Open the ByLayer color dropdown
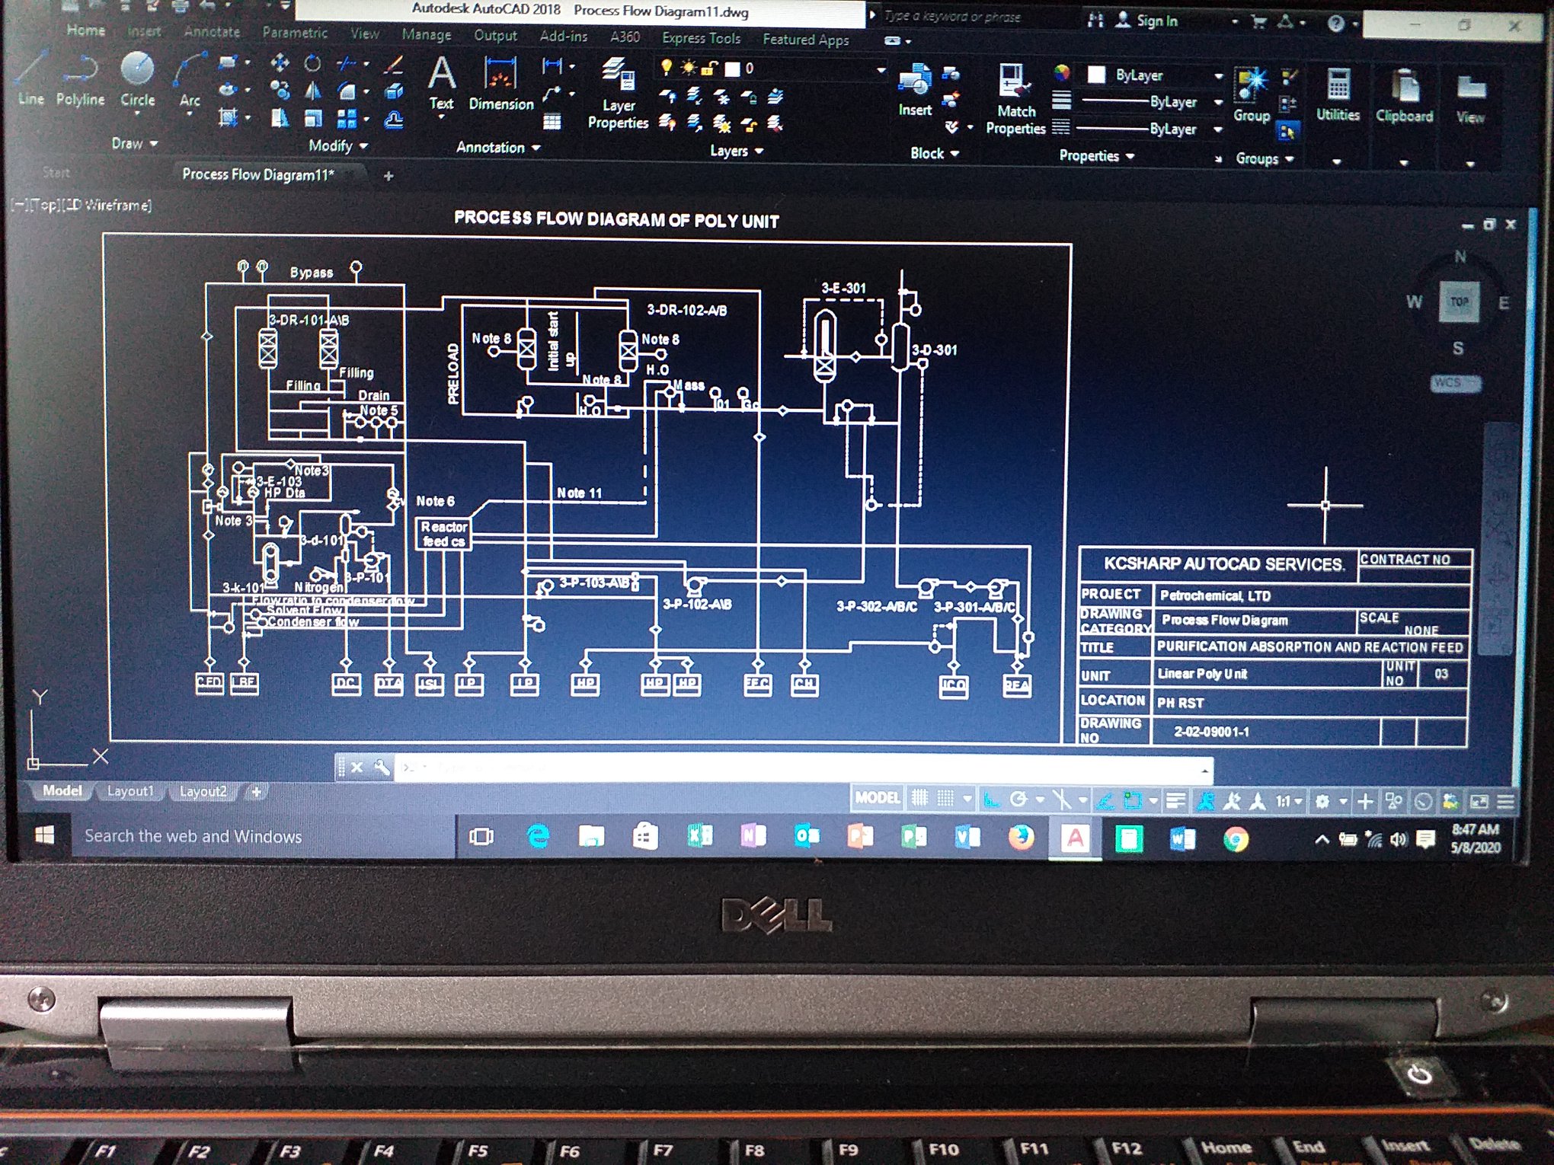The height and width of the screenshot is (1165, 1554). pos(1218,75)
